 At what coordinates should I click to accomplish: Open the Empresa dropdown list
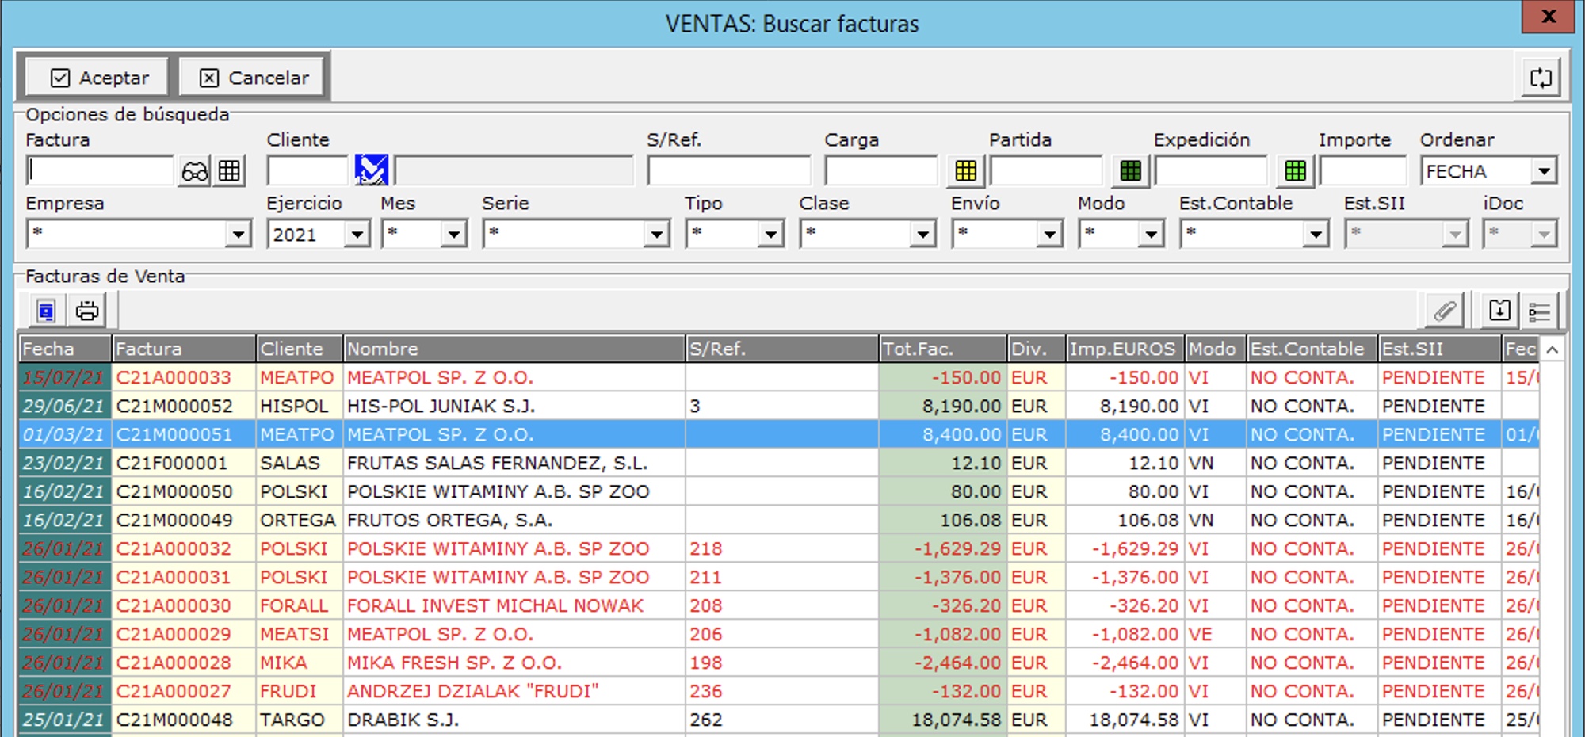pos(237,235)
